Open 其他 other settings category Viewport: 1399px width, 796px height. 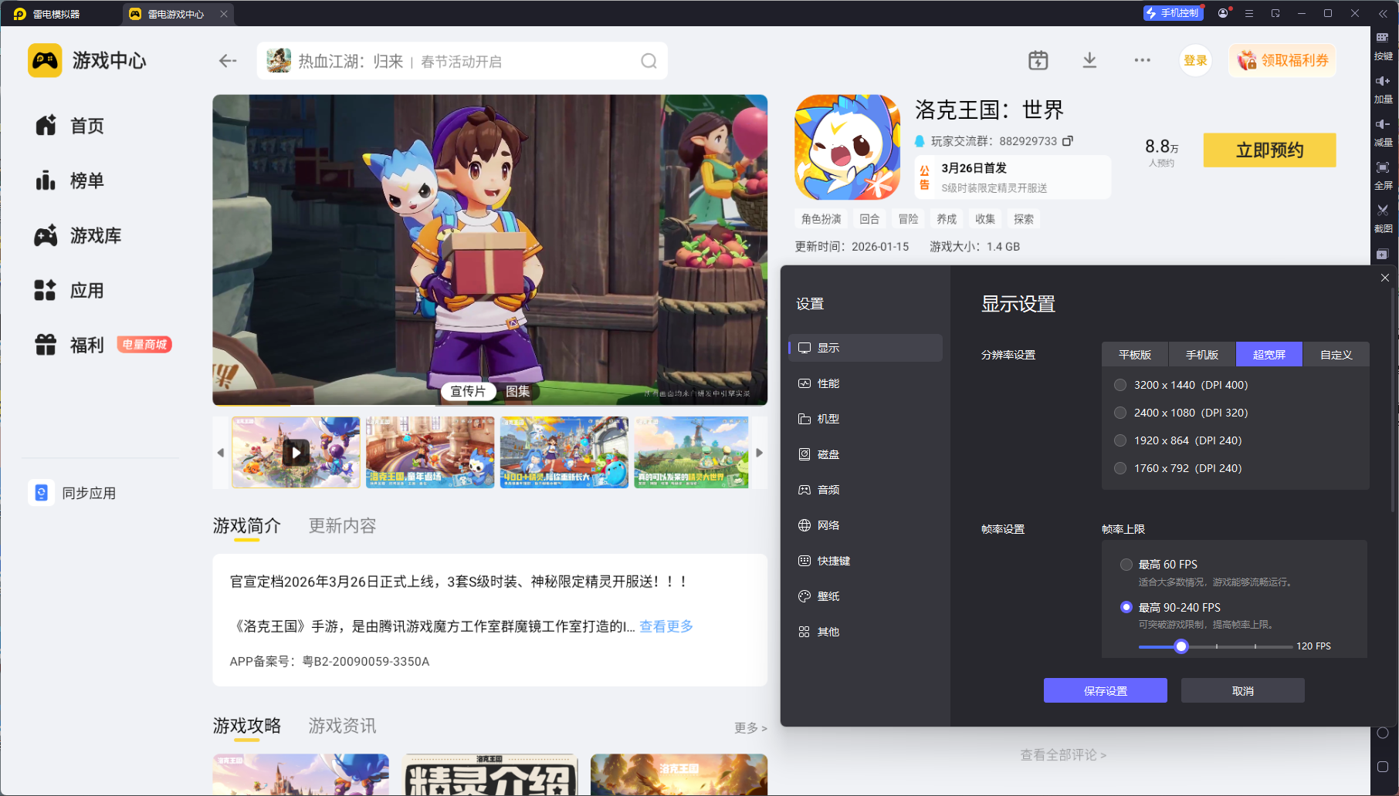pyautogui.click(x=865, y=632)
